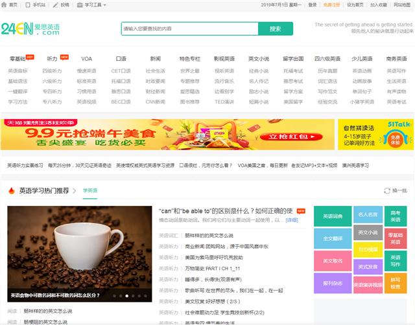Open the 慢速英语 sublink under VOA
This screenshot has width=415, height=325.
coord(86,71)
